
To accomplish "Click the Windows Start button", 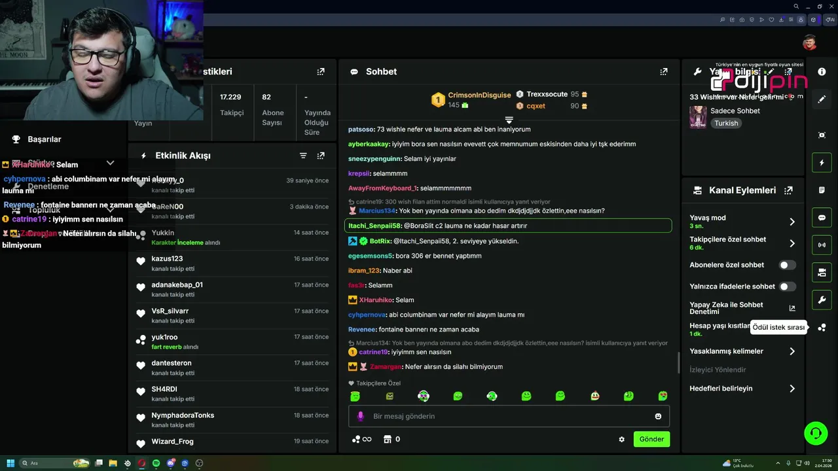I will (x=10, y=463).
